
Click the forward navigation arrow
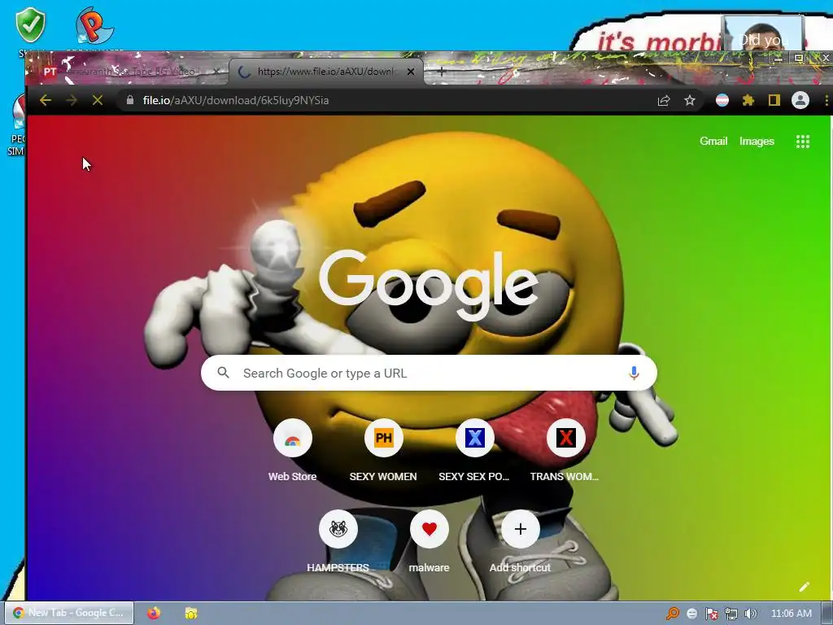(72, 100)
